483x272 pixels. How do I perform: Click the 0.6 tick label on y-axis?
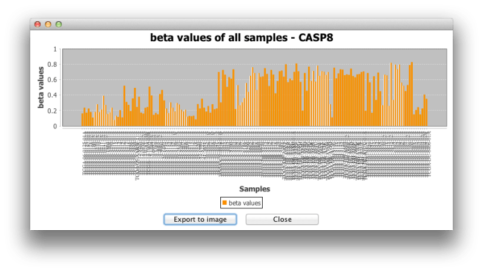(52, 80)
